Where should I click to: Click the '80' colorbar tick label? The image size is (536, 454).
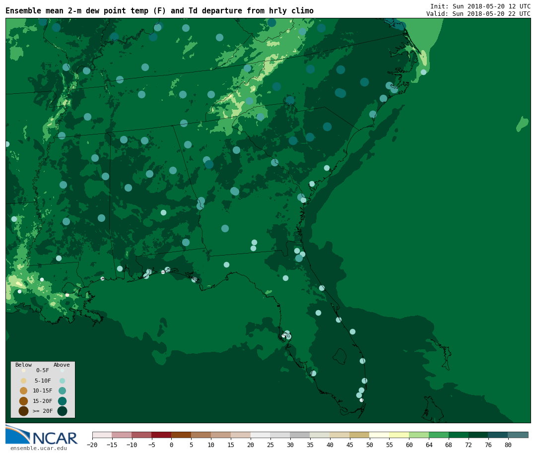pyautogui.click(x=508, y=445)
